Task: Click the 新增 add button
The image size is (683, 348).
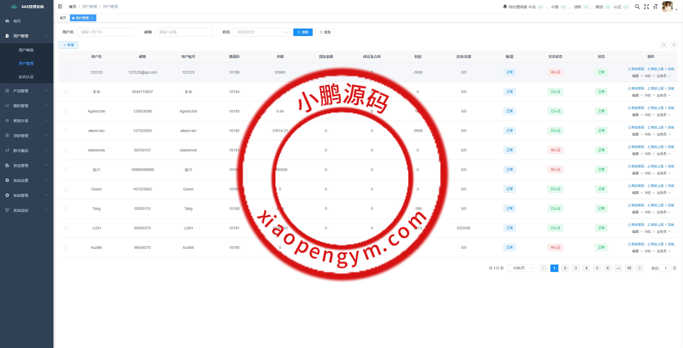Action: coord(68,45)
